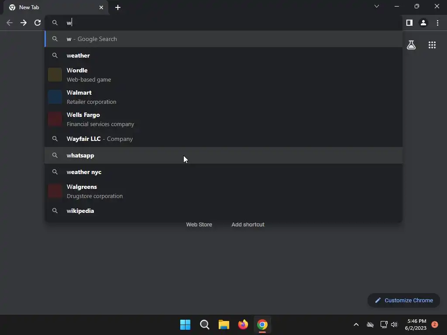Click the Walgreens thumbnail image
Screen dimensions: 447x335
click(55, 191)
